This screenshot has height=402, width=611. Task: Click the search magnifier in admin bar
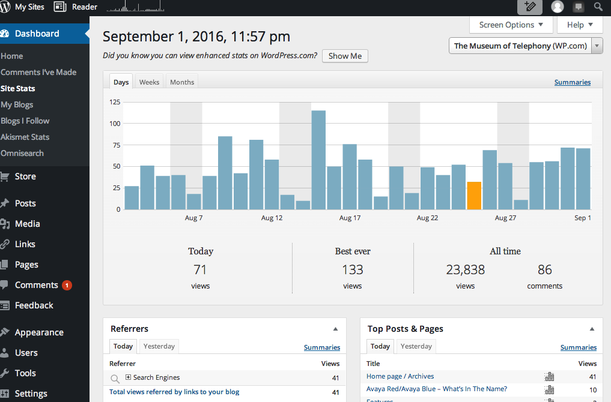pos(598,7)
